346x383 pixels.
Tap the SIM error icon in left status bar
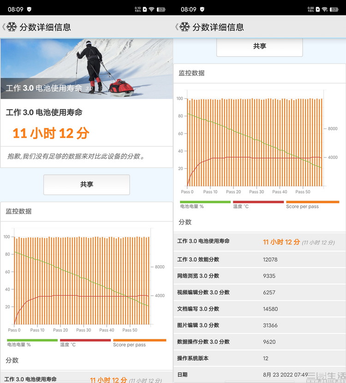pyautogui.click(x=145, y=9)
